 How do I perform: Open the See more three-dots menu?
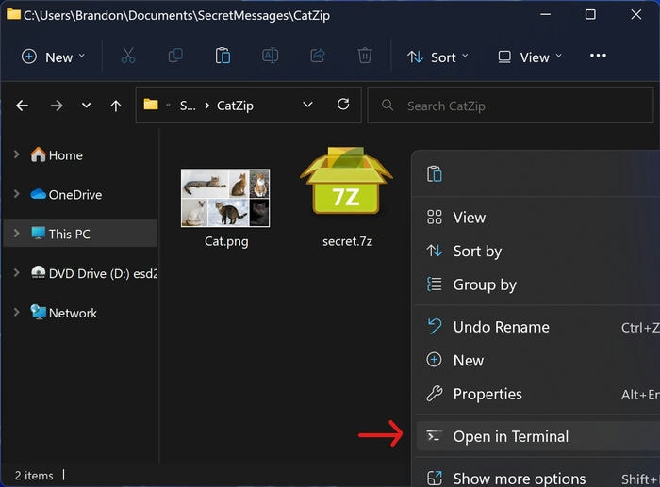tap(598, 57)
